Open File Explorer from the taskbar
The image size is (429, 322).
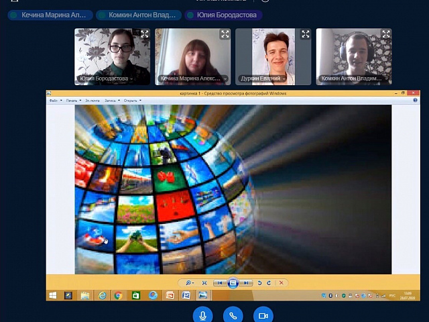tap(85, 295)
